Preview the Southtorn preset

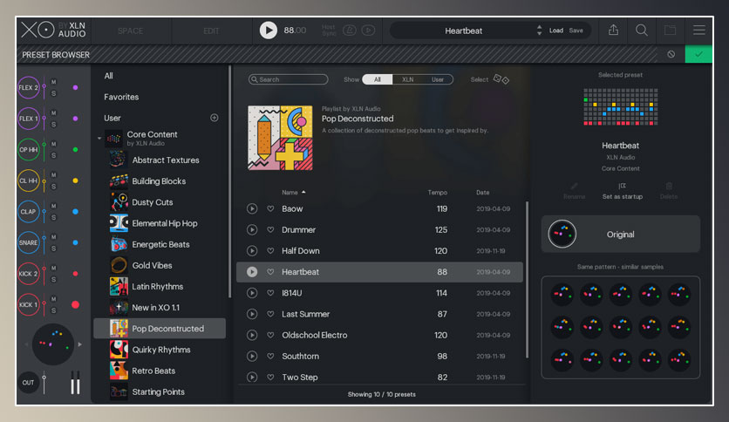point(252,356)
